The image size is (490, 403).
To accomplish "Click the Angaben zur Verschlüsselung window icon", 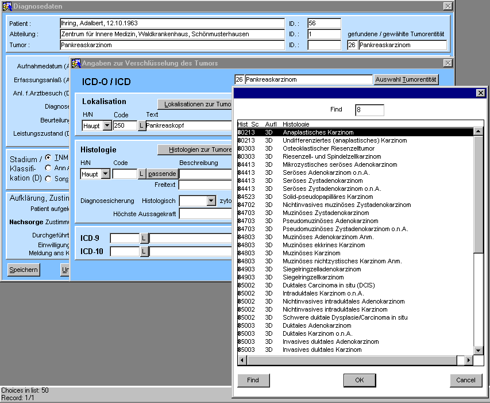I will coord(76,63).
